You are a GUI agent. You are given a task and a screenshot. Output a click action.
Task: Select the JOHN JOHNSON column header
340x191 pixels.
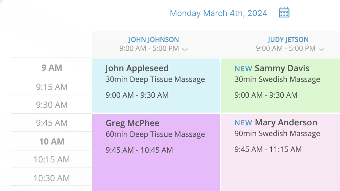point(154,39)
